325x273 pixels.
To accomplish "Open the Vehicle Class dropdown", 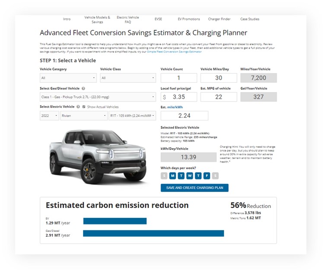I will [x=128, y=78].
